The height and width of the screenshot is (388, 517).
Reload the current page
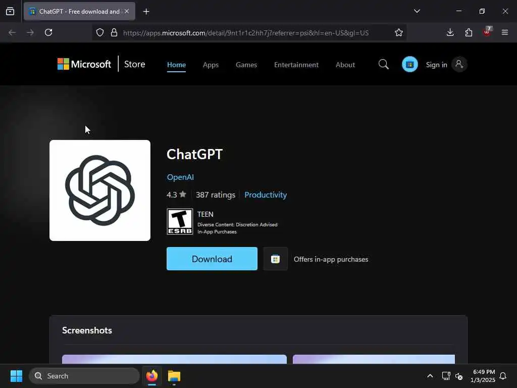(48, 32)
